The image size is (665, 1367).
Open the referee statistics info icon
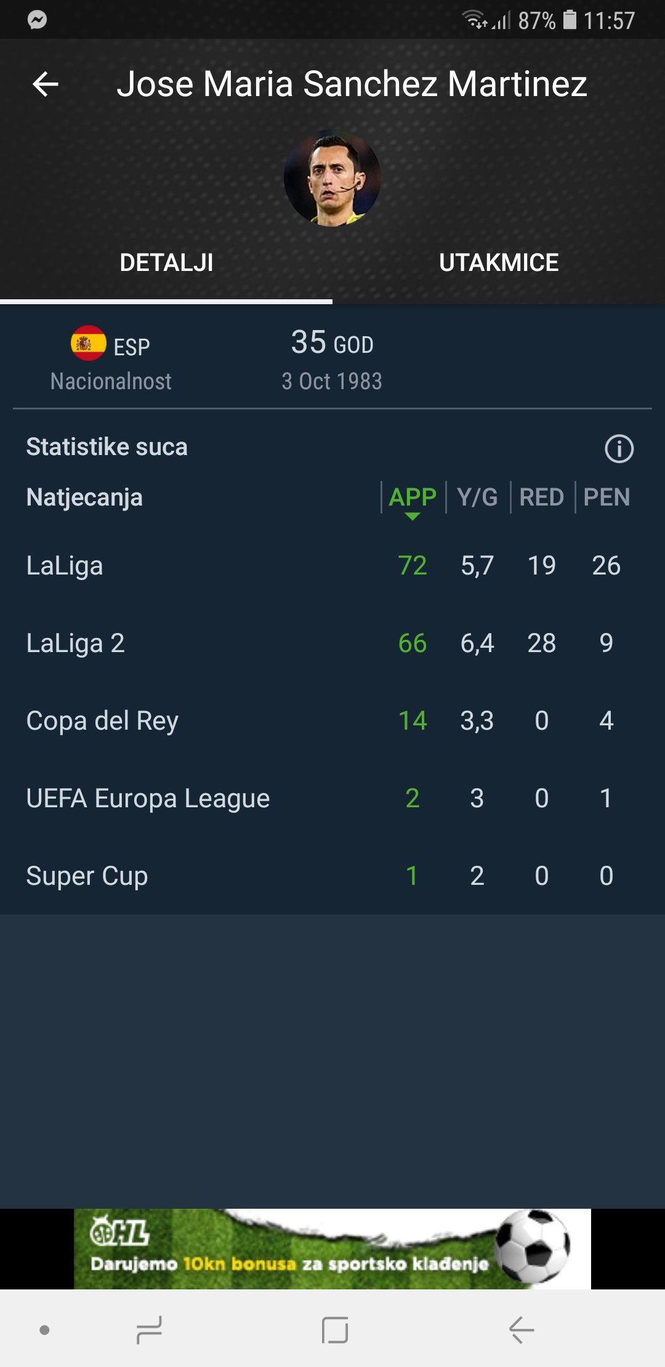(x=619, y=448)
